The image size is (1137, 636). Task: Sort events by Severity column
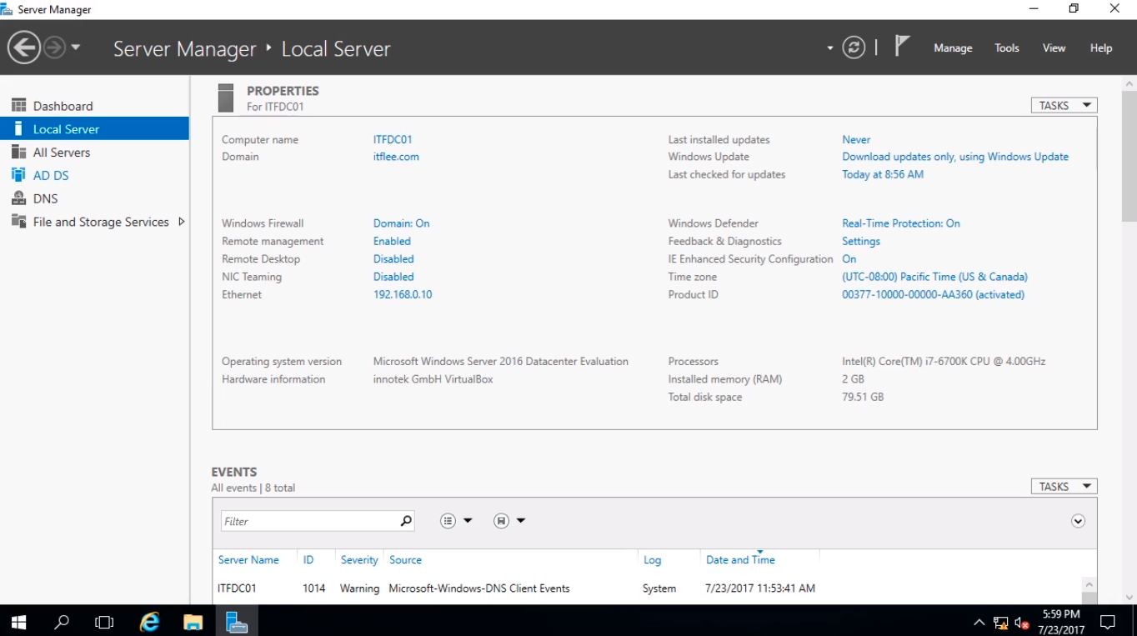tap(358, 560)
